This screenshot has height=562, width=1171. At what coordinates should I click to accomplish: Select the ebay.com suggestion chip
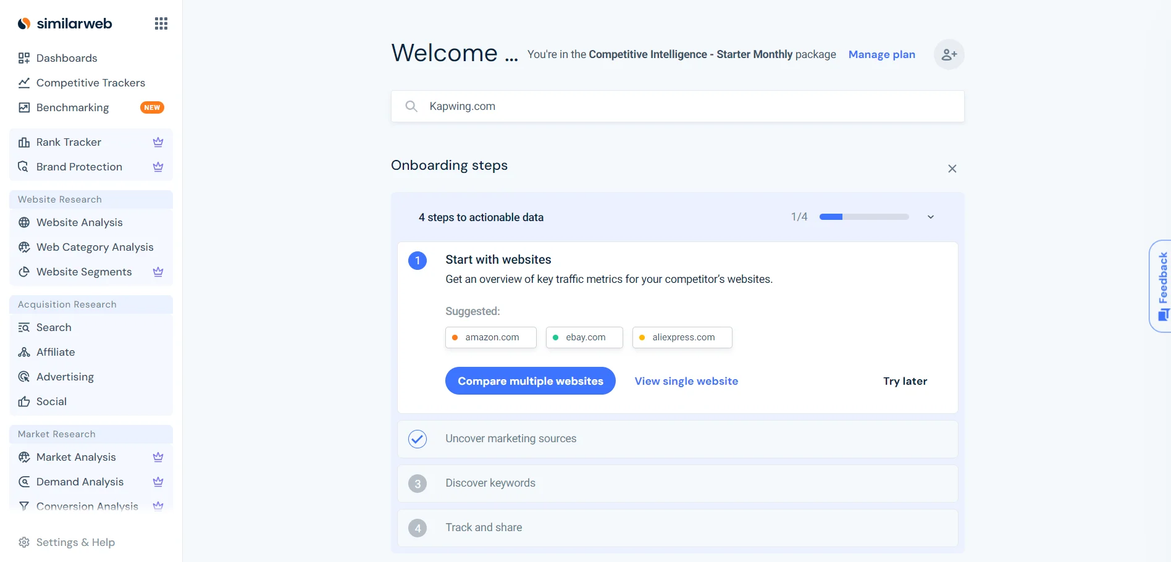[584, 337]
